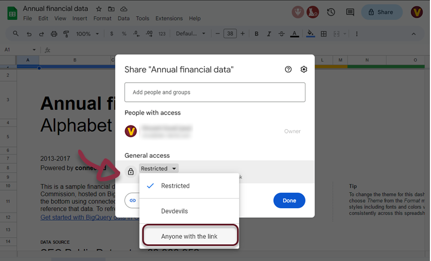Toggle strikethrough formatting in toolbar

[x=281, y=34]
